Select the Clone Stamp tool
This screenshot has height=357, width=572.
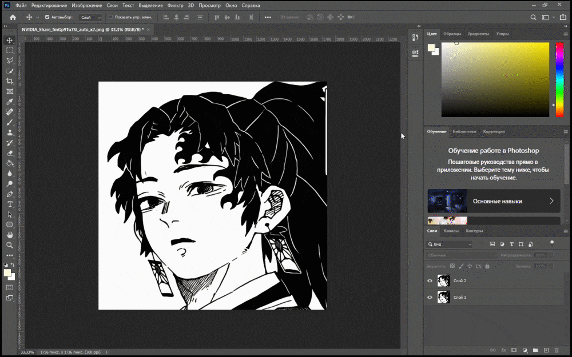pyautogui.click(x=10, y=133)
